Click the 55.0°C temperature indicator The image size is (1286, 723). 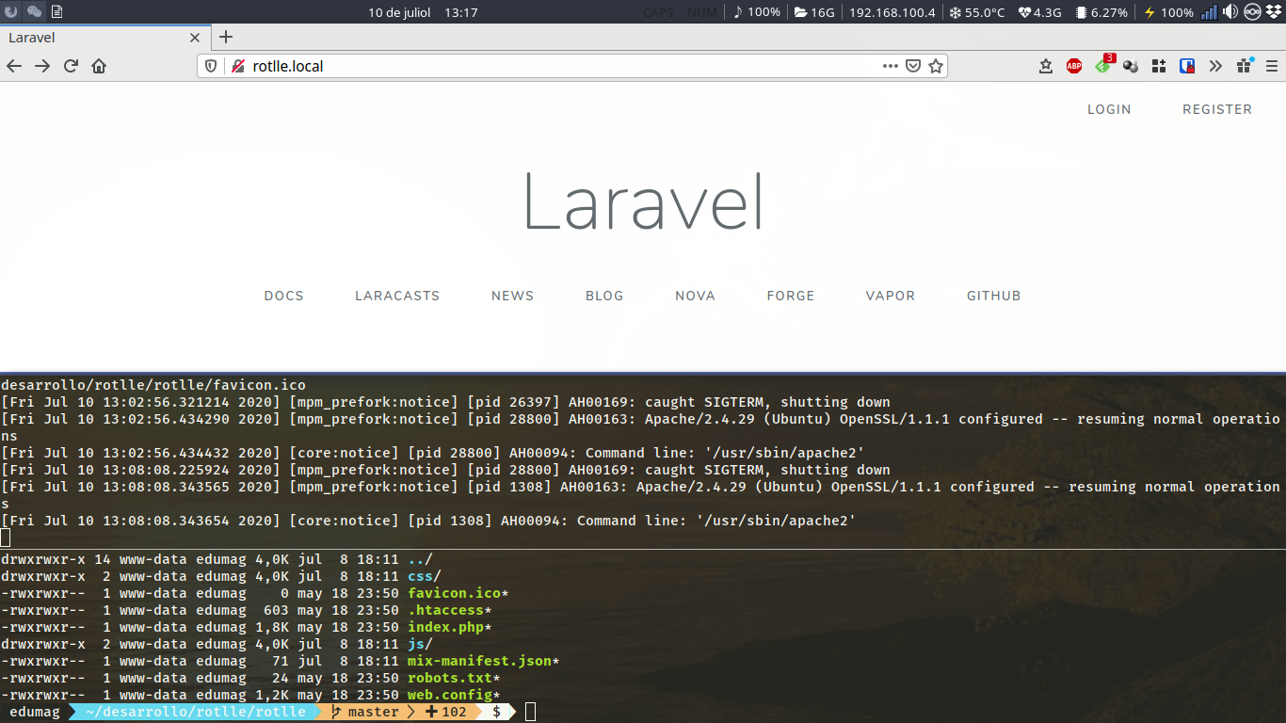976,12
